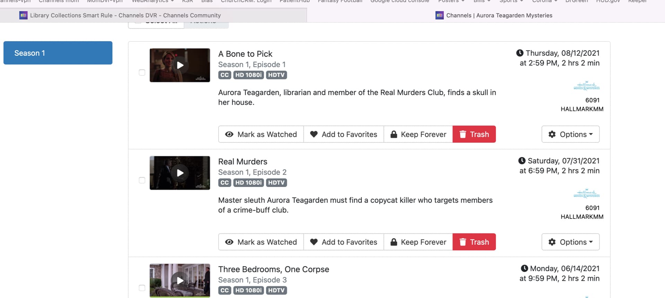This screenshot has height=298, width=665.
Task: Tick the Real Murders episode checkbox
Action: click(x=142, y=180)
